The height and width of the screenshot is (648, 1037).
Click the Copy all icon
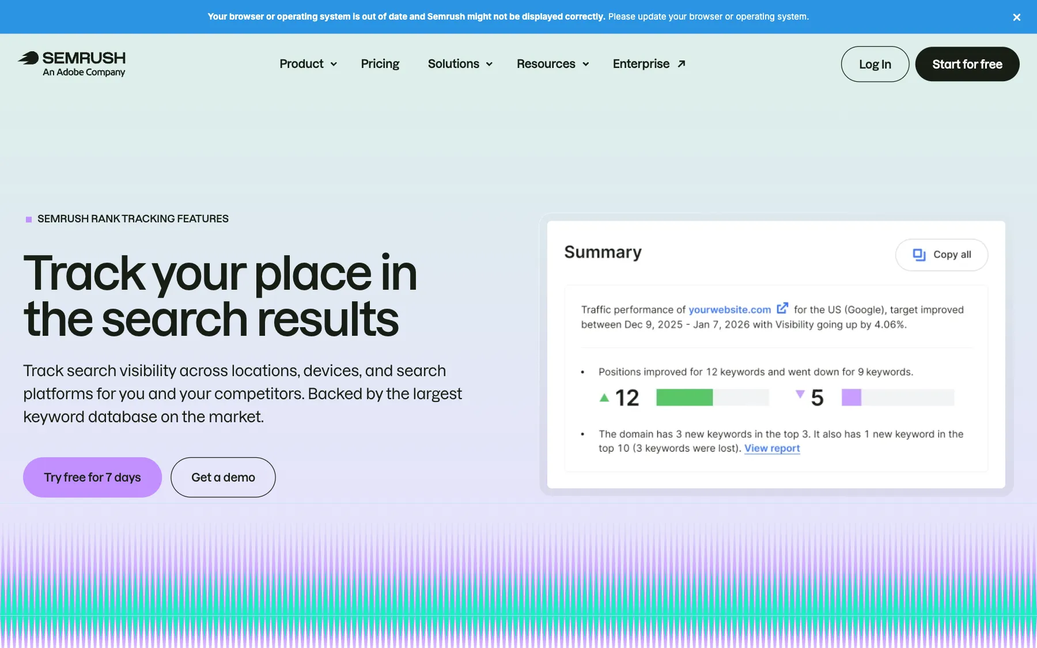[919, 255]
